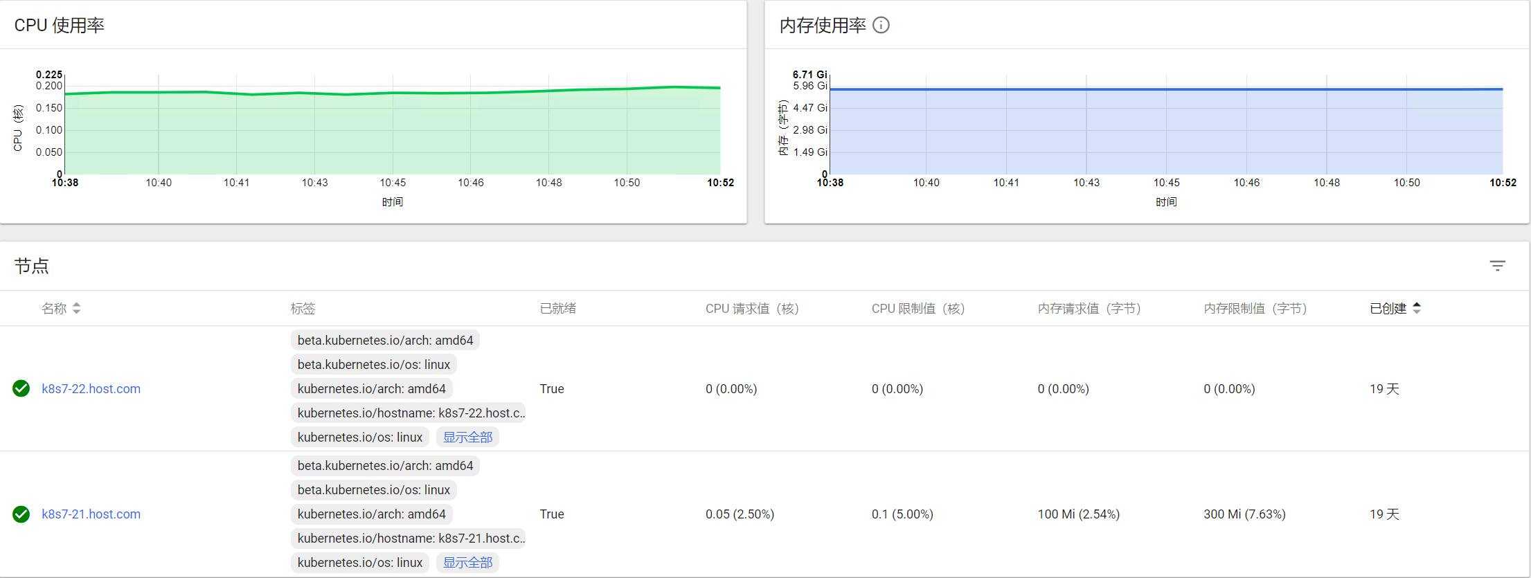Click label beta.kubernetes.io/os: linux of k8s7-21
The width and height of the screenshot is (1531, 578).
pyautogui.click(x=374, y=490)
